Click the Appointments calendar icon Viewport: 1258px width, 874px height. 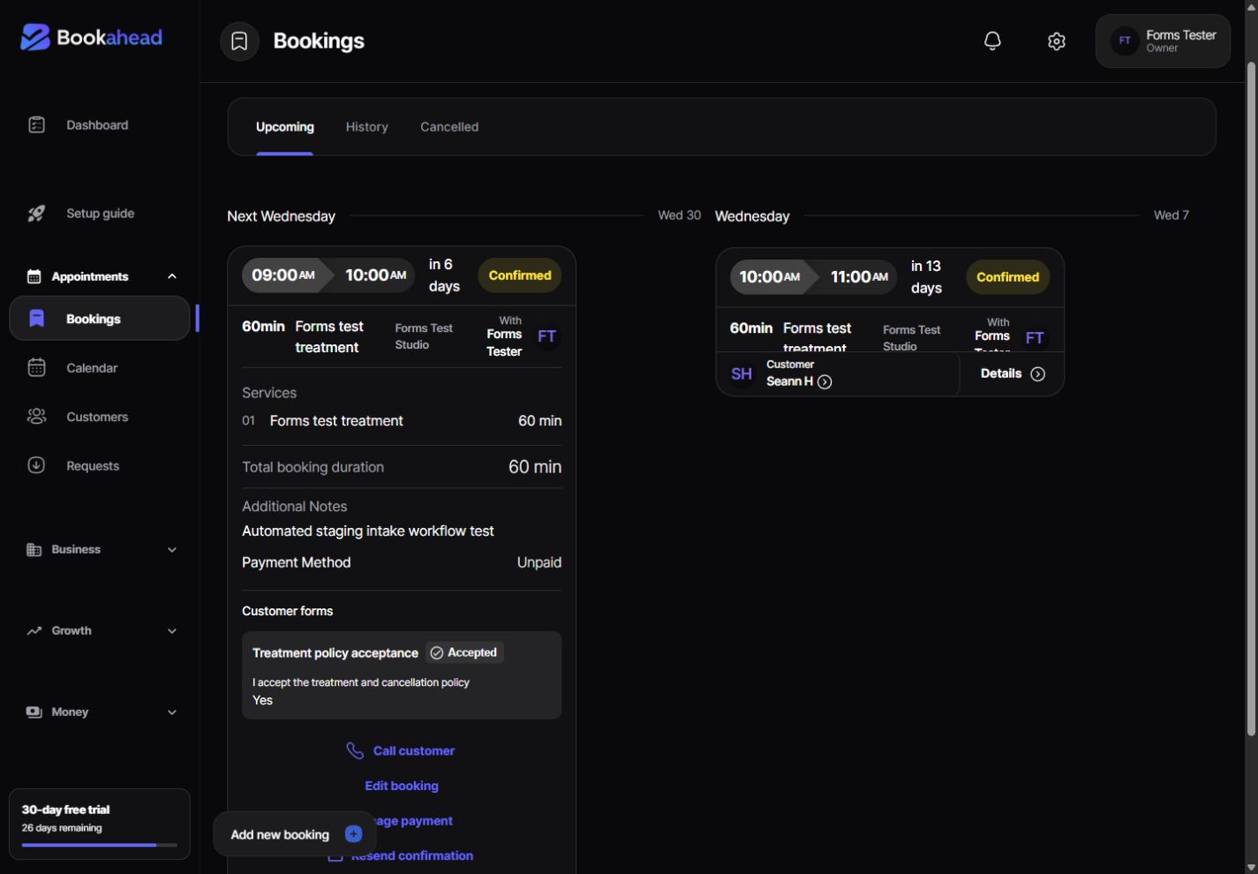(34, 276)
